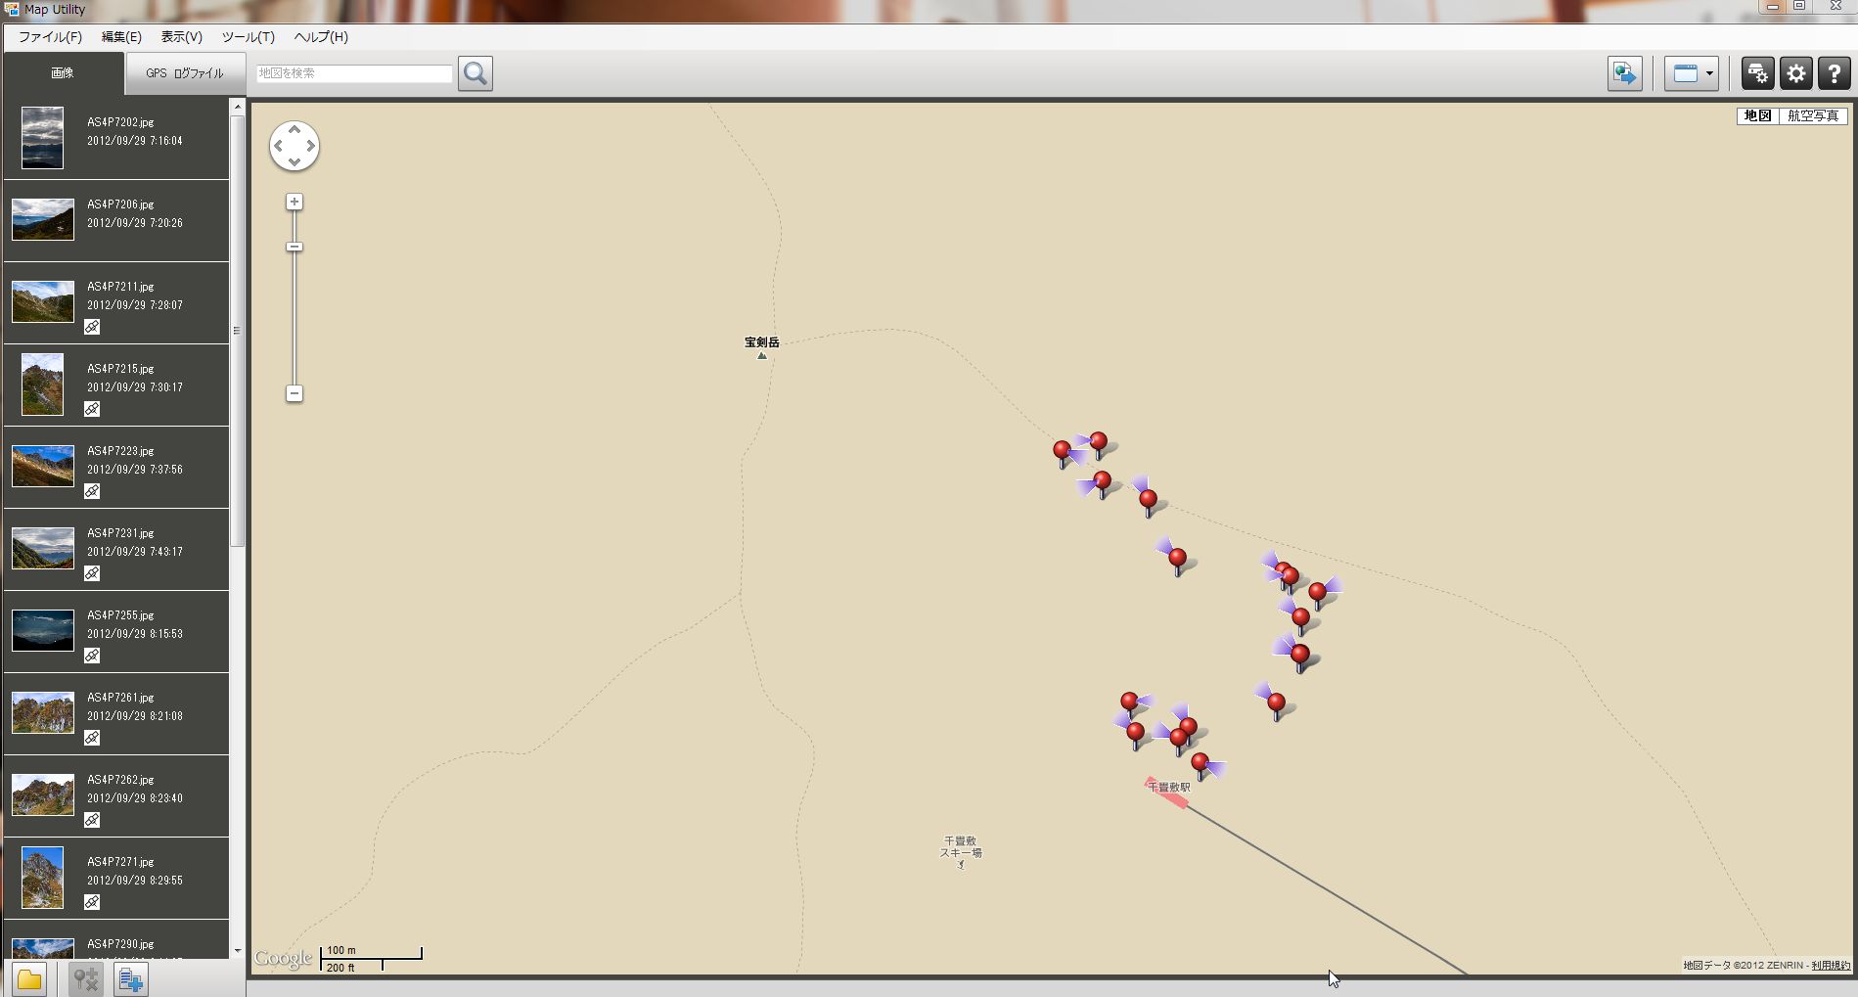The width and height of the screenshot is (1858, 997).
Task: Click the location link icon under AS4P7261.jpg
Action: (x=92, y=738)
